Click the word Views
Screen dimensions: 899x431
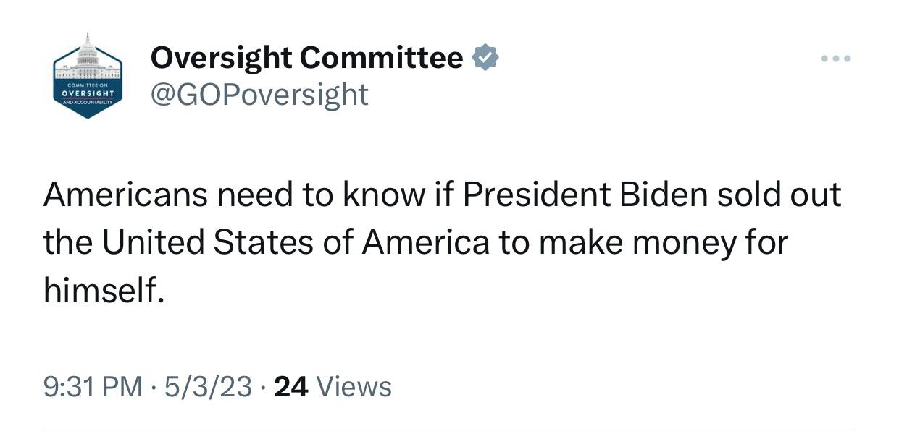tap(354, 387)
